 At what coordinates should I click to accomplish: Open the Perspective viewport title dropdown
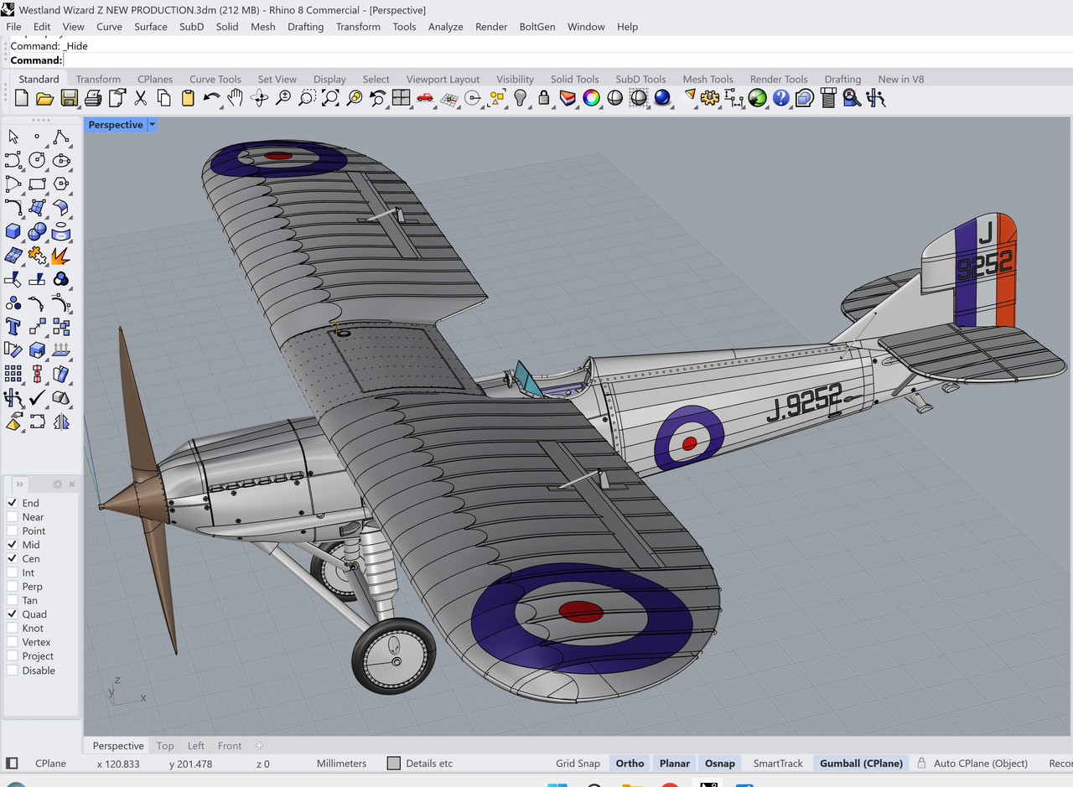click(x=152, y=124)
